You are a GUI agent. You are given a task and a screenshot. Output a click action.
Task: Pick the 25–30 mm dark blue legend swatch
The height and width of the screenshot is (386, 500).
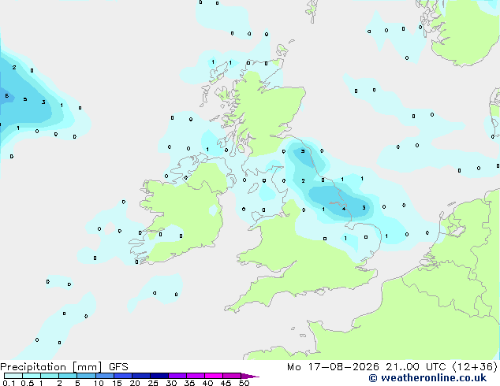[159, 376]
